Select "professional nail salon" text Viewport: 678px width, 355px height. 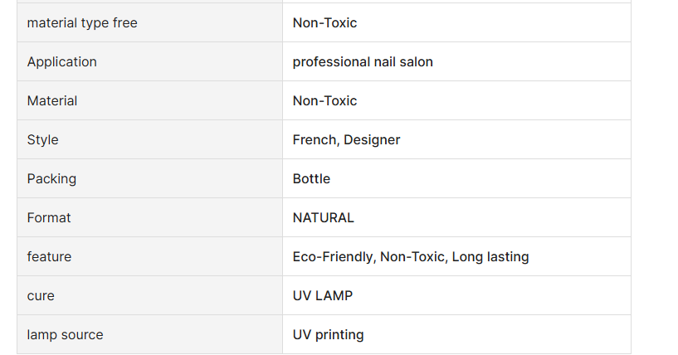[363, 62]
